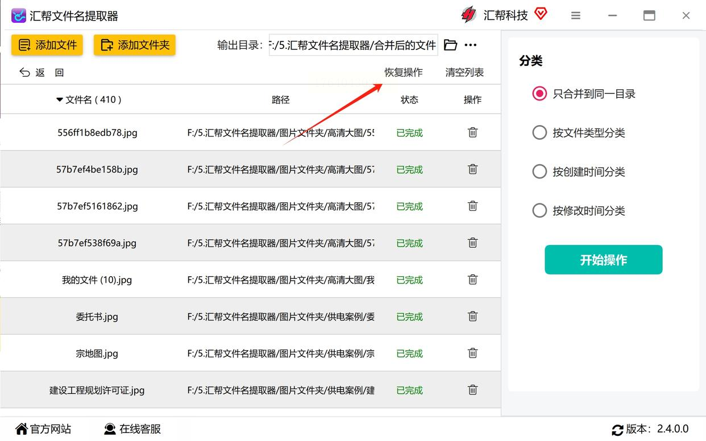This screenshot has width=706, height=441.
Task: Open the three-dots more options icon
Action: (470, 45)
